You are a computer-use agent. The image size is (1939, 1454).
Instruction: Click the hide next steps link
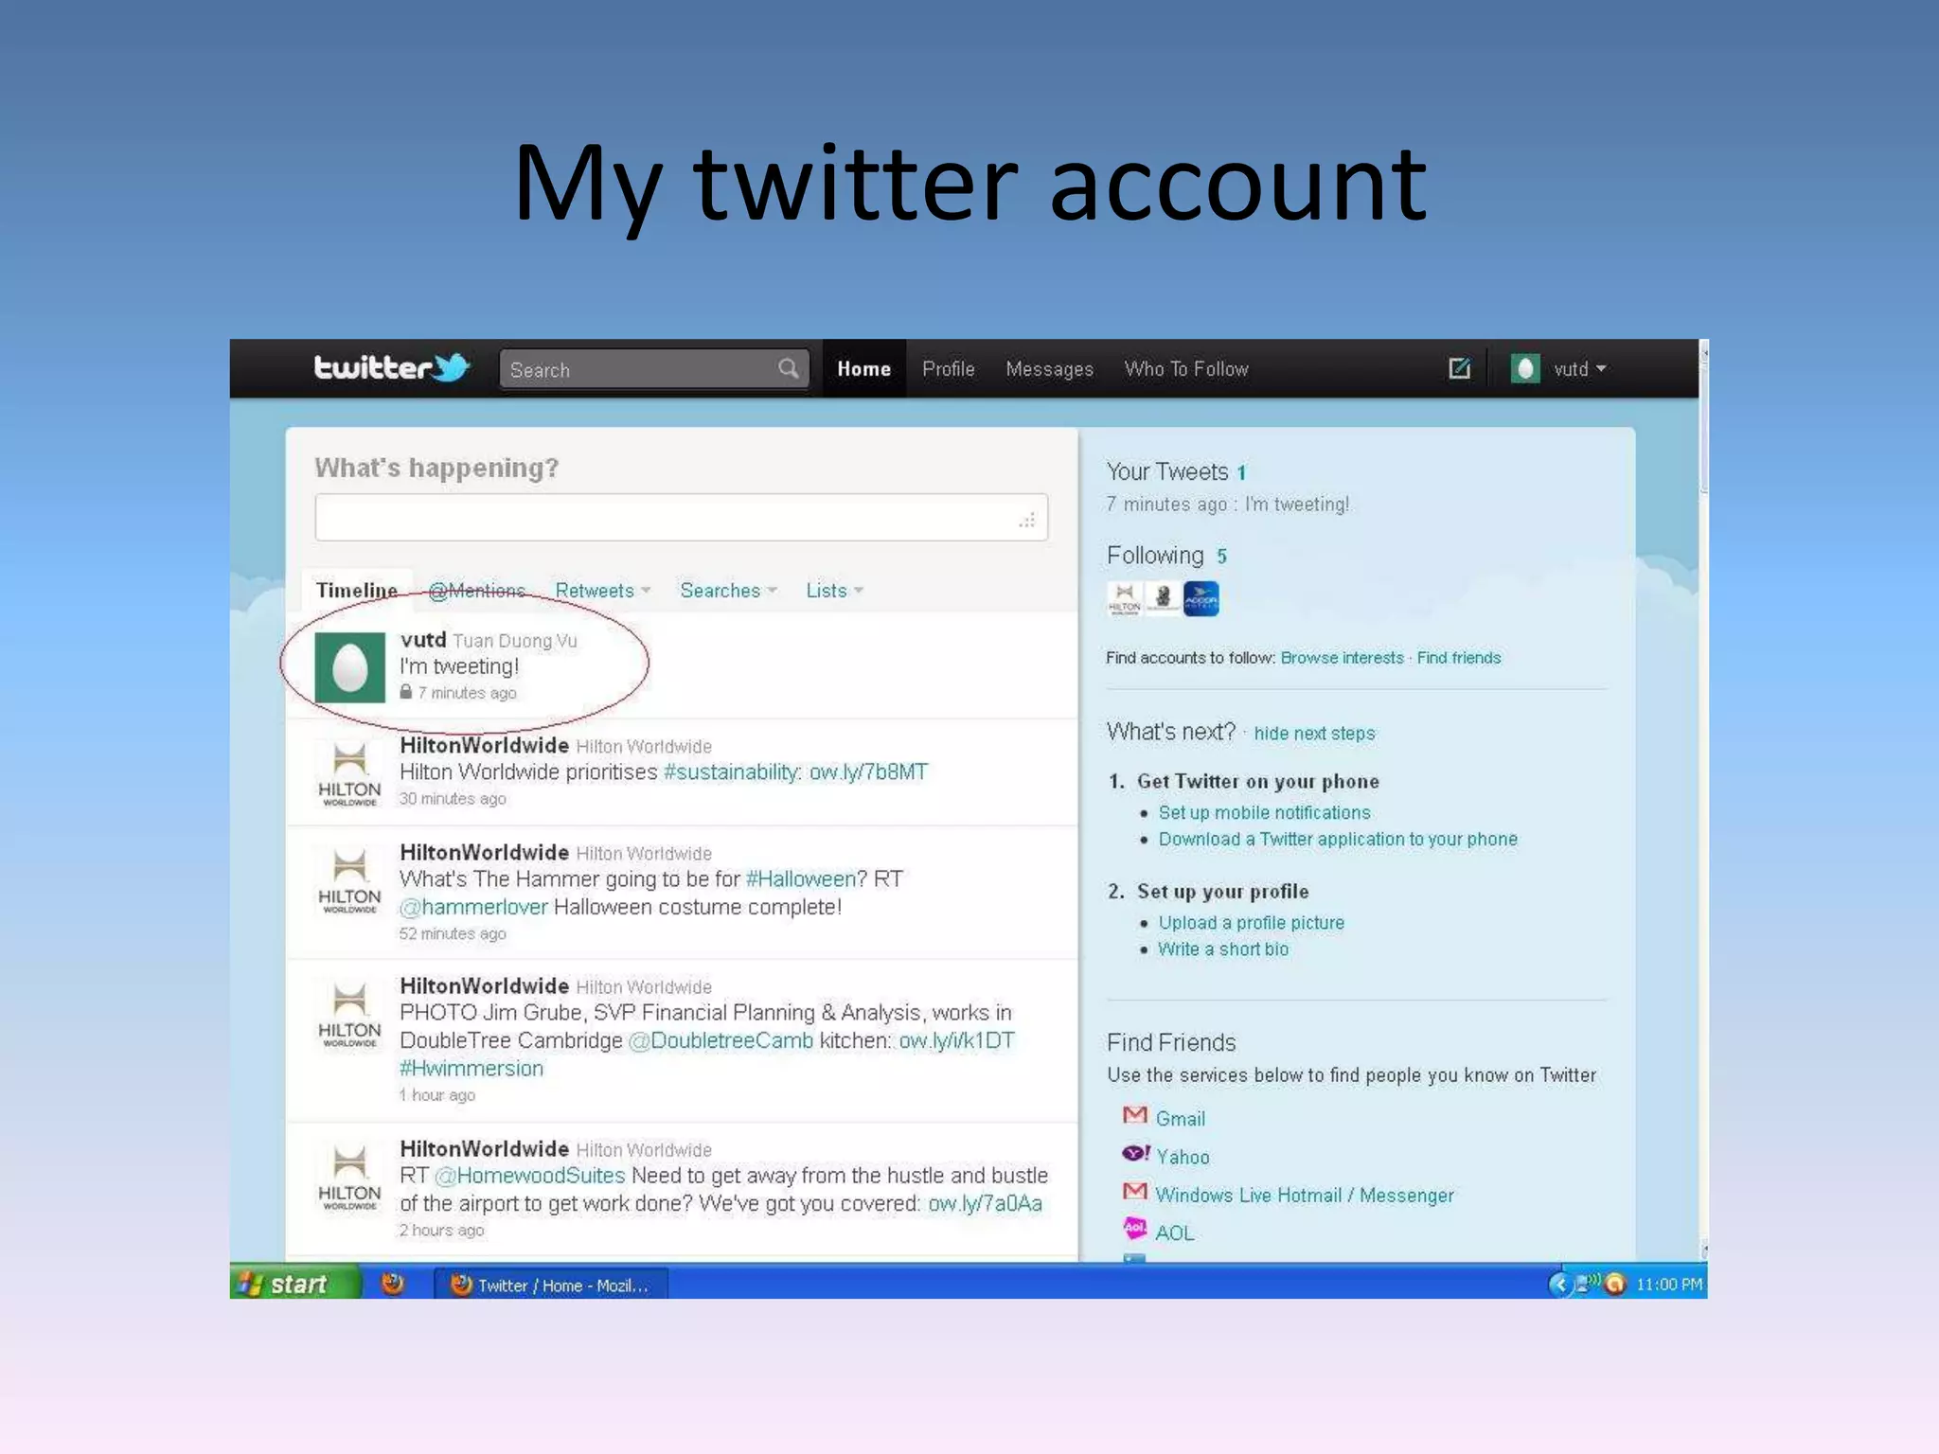pyautogui.click(x=1314, y=734)
